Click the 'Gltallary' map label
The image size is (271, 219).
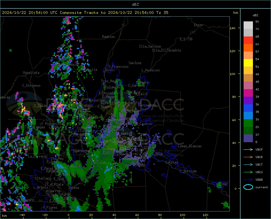point(43,178)
